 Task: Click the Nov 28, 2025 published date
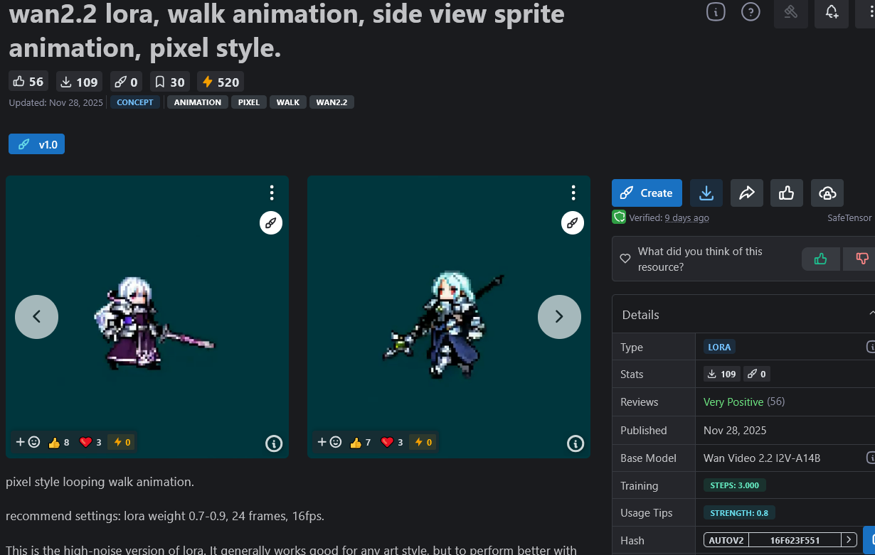tap(735, 431)
